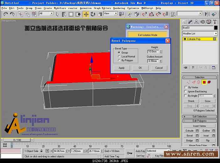Activate the Select and Scale tool
Image resolution: width=220 pixels, height=163 pixels.
99,14
